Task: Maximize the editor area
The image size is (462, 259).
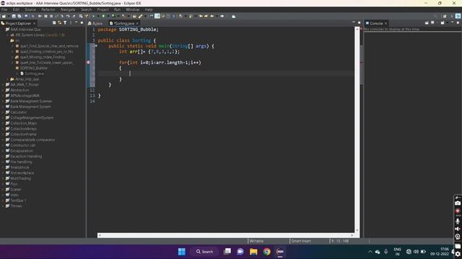Action: [x=359, y=22]
